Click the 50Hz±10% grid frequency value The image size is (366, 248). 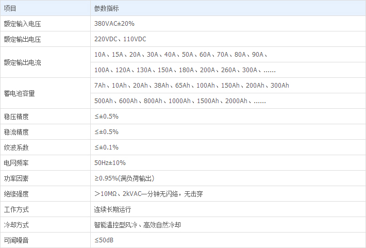110,163
